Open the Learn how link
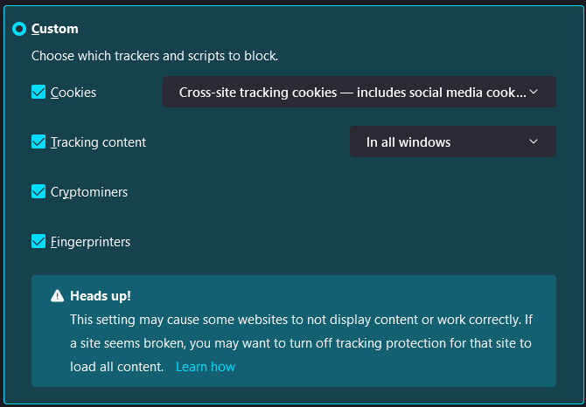Viewport: 586px width, 407px height. pos(206,367)
